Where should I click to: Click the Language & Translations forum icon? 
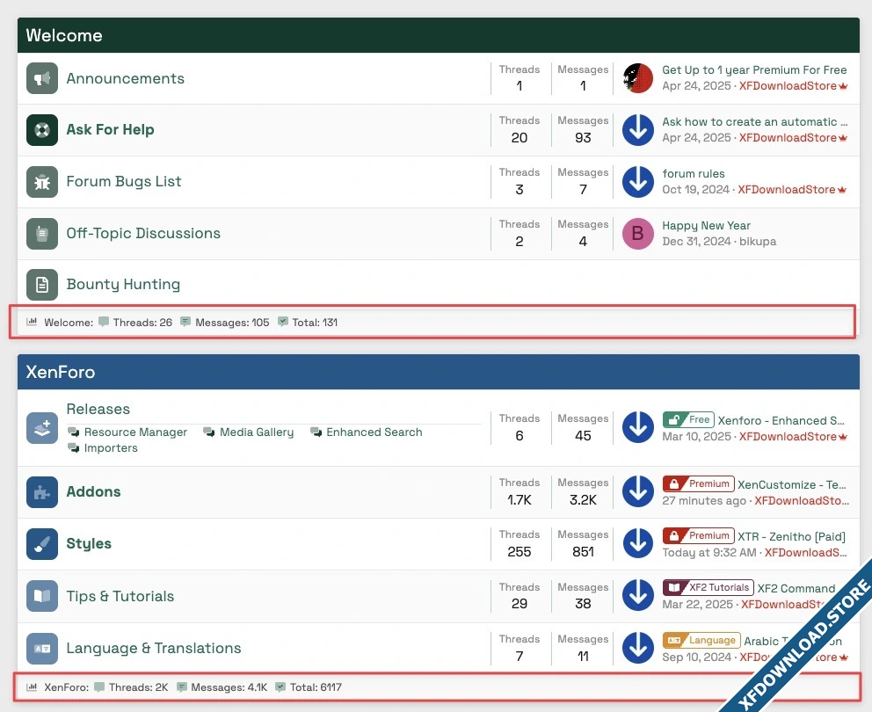41,649
